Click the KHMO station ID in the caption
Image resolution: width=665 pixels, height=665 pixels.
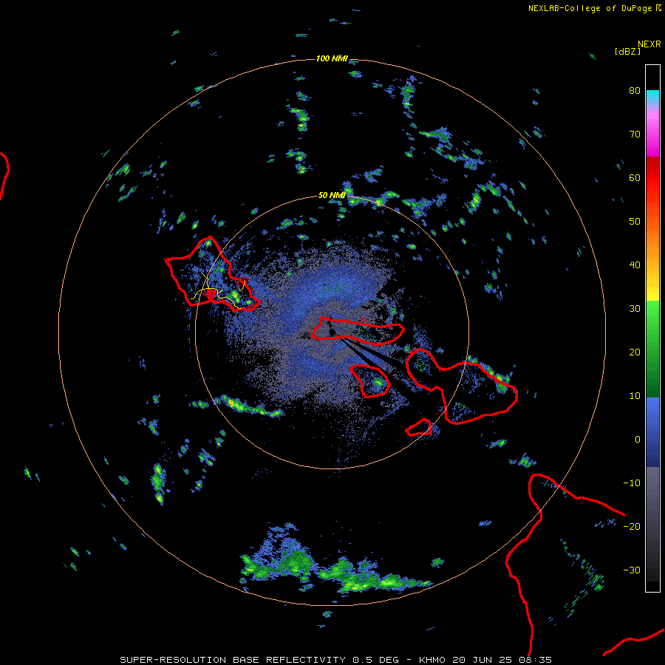coord(432,660)
